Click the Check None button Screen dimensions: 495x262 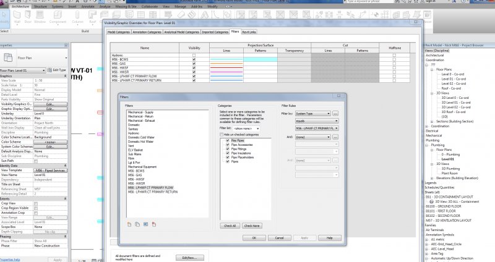(252, 226)
